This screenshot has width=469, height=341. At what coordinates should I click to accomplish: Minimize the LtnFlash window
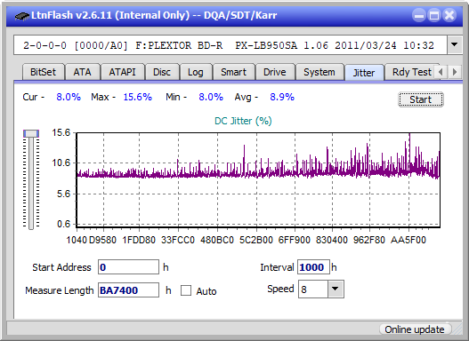pos(419,15)
